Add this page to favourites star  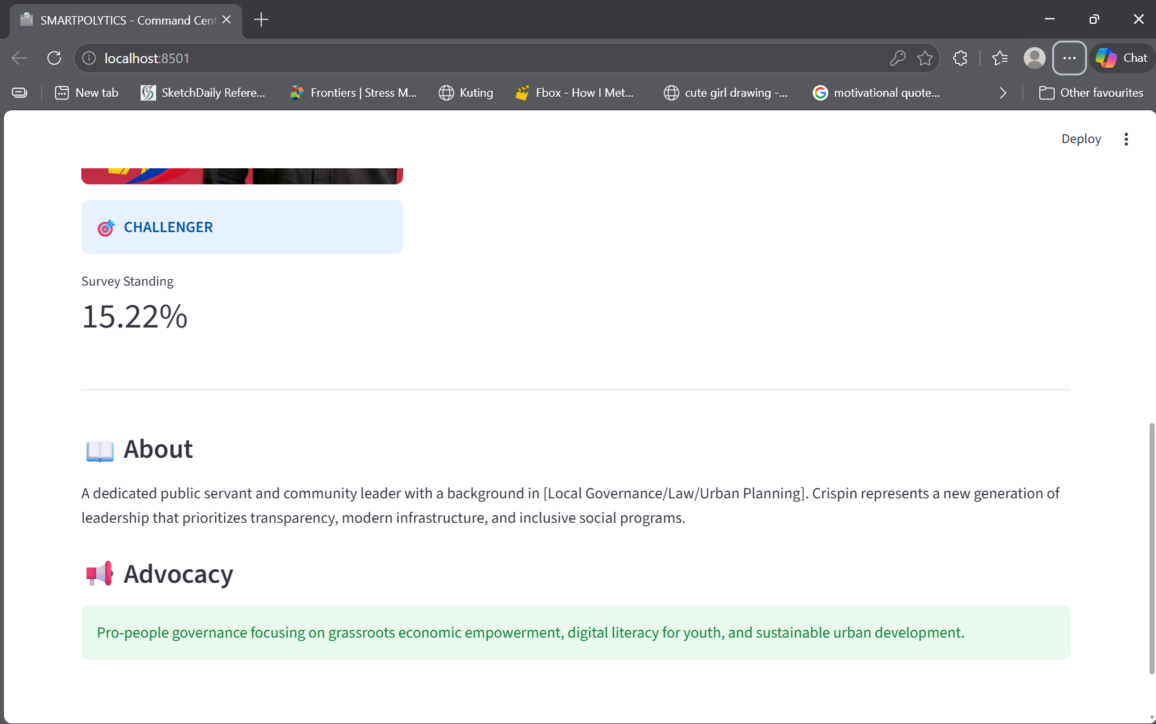[925, 58]
